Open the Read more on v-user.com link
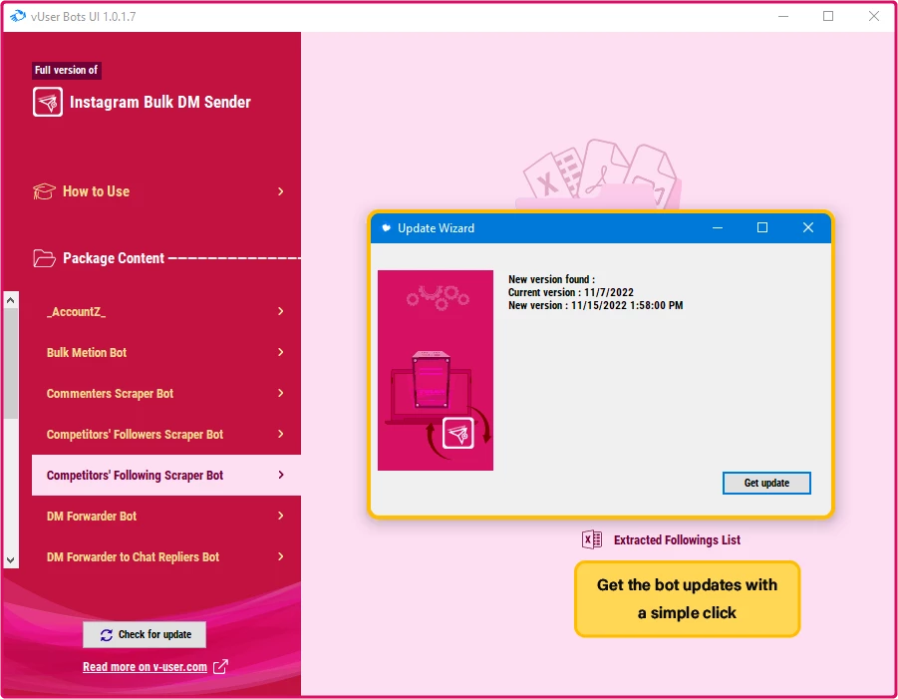Screen dimensions: 898x699 pos(145,667)
